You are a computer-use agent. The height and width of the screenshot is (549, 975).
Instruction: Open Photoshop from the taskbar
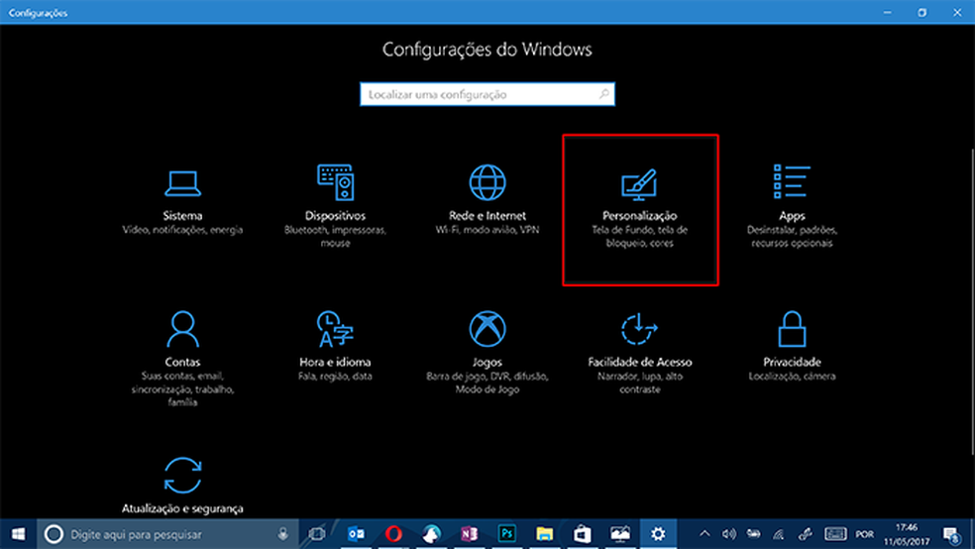coord(506,534)
